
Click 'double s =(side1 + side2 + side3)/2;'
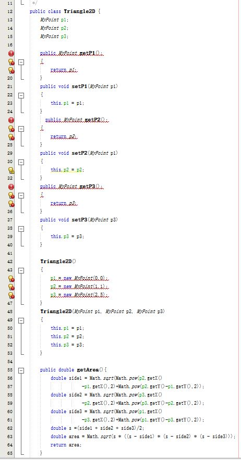click(x=97, y=428)
